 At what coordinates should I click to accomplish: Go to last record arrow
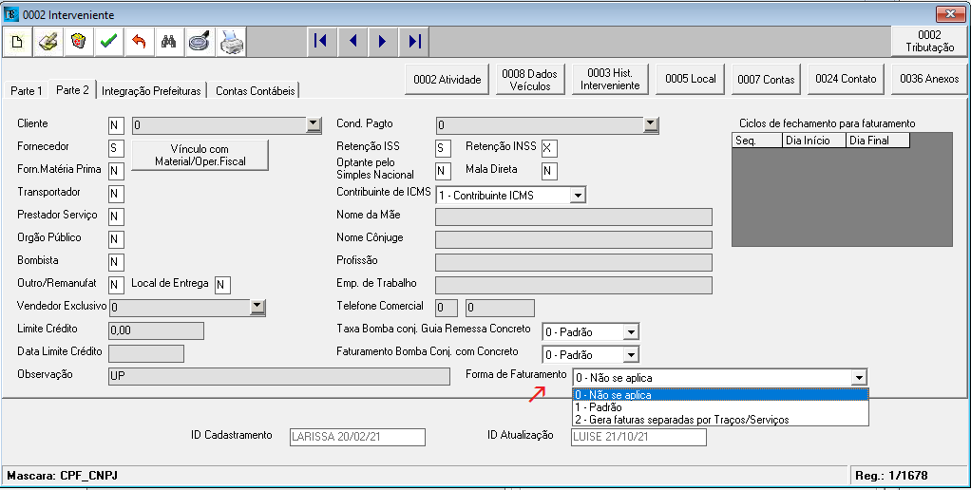point(414,42)
